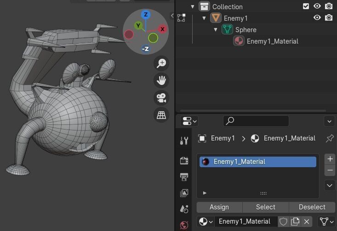
Task: Click the Y axis on navigation gizmo
Action: 138,26
